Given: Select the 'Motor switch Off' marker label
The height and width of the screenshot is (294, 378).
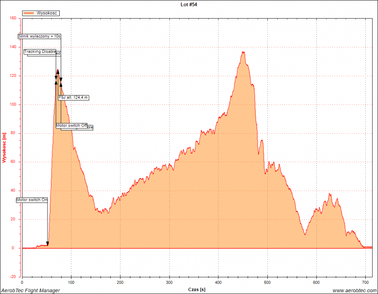Looking at the screenshot, I should (x=71, y=125).
